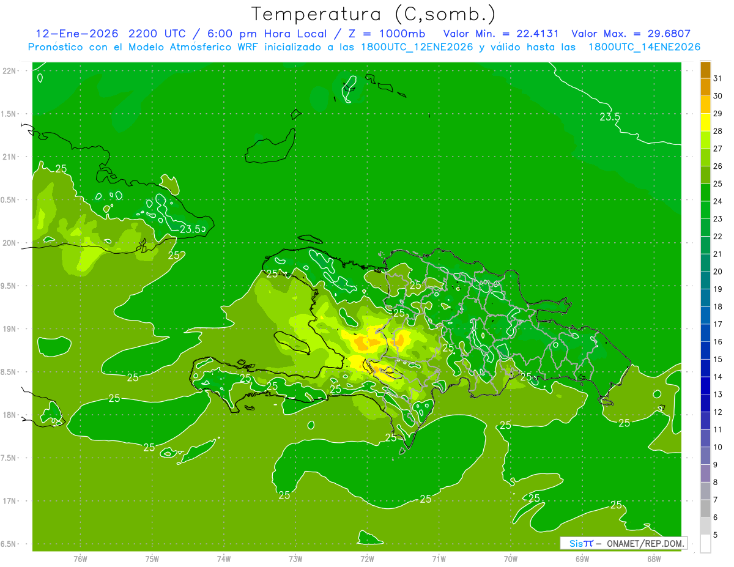Viewport: 734px width, 567px height.
Task: Click the color scale value "20"
Action: click(718, 272)
